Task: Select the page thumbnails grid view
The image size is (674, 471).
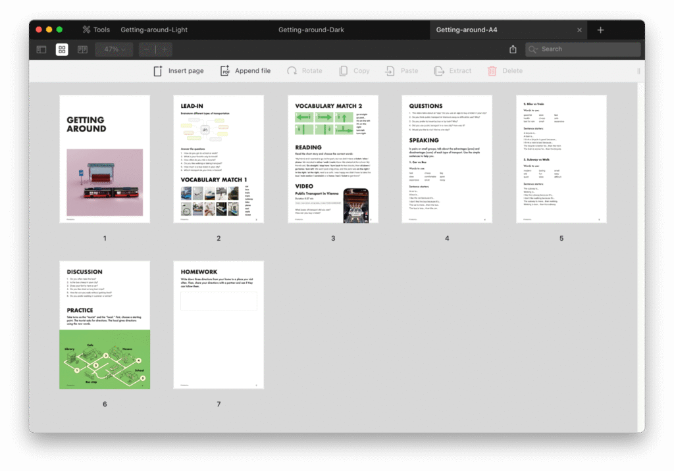Action: (62, 49)
